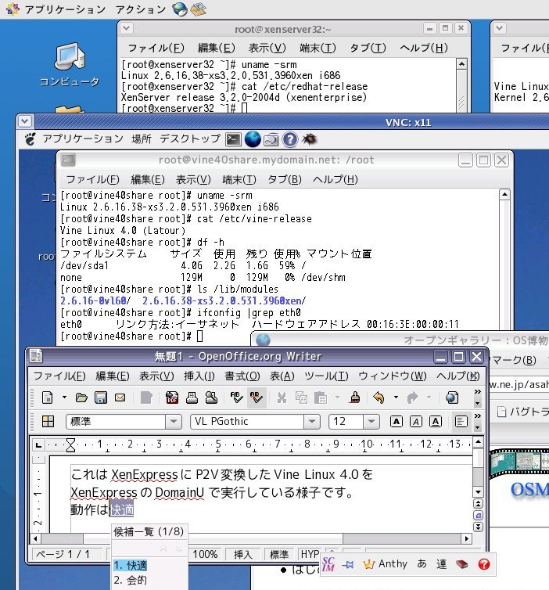Open Writer's 挿入(I) menu
549x590 pixels.
pyautogui.click(x=199, y=376)
